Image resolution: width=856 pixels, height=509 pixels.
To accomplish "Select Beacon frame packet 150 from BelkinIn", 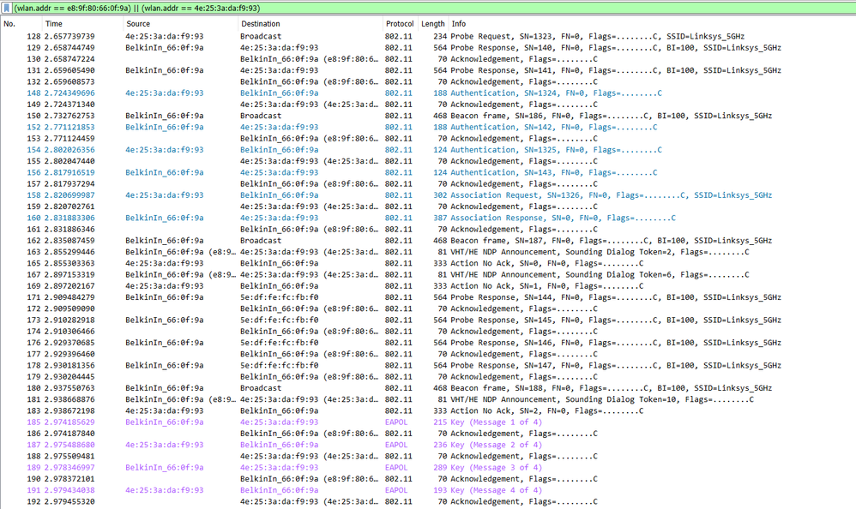I will pos(257,115).
